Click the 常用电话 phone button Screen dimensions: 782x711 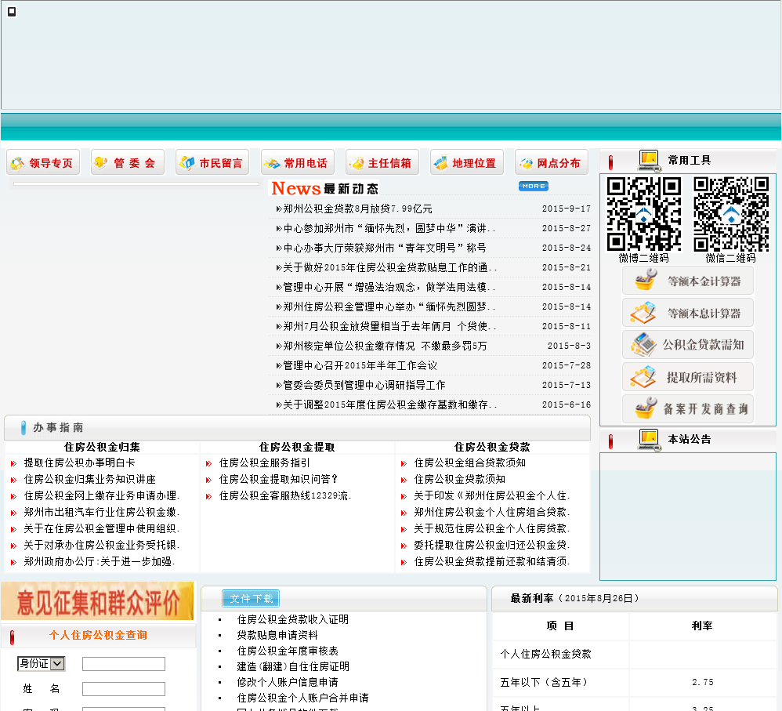pos(298,163)
